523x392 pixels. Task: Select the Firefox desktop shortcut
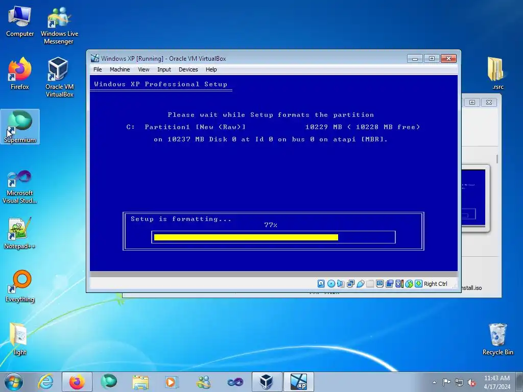20,73
